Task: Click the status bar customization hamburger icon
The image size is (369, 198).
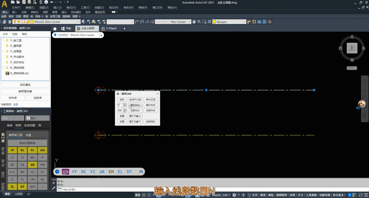Action: click(x=366, y=195)
